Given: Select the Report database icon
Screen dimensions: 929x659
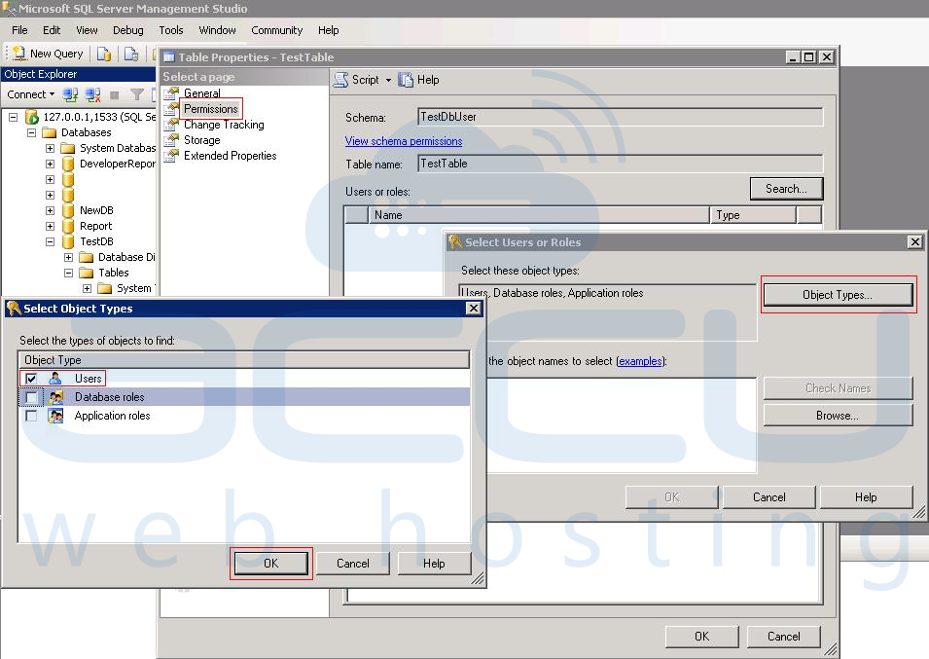Looking at the screenshot, I should [68, 226].
